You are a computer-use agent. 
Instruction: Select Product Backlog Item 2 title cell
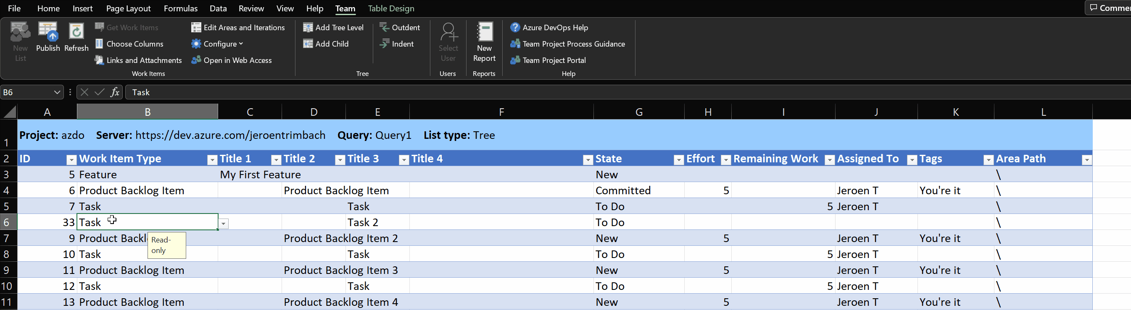pos(314,238)
